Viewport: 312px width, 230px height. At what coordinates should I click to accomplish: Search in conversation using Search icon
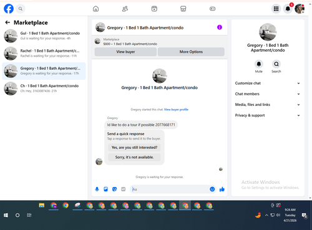point(276,64)
